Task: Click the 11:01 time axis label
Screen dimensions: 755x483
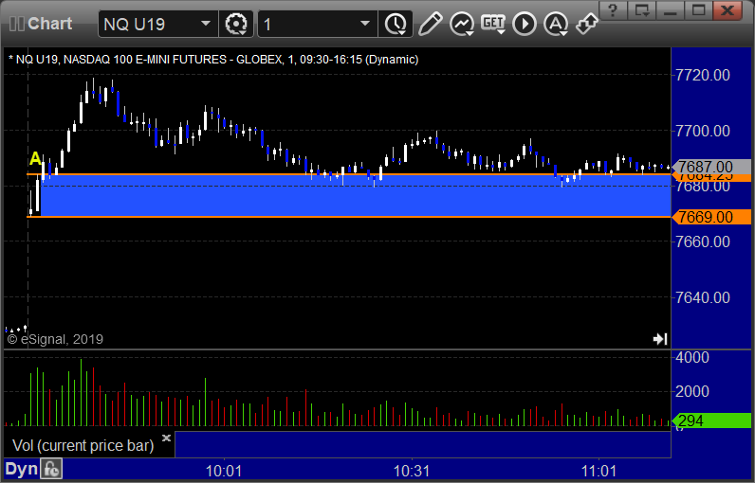Action: (598, 471)
